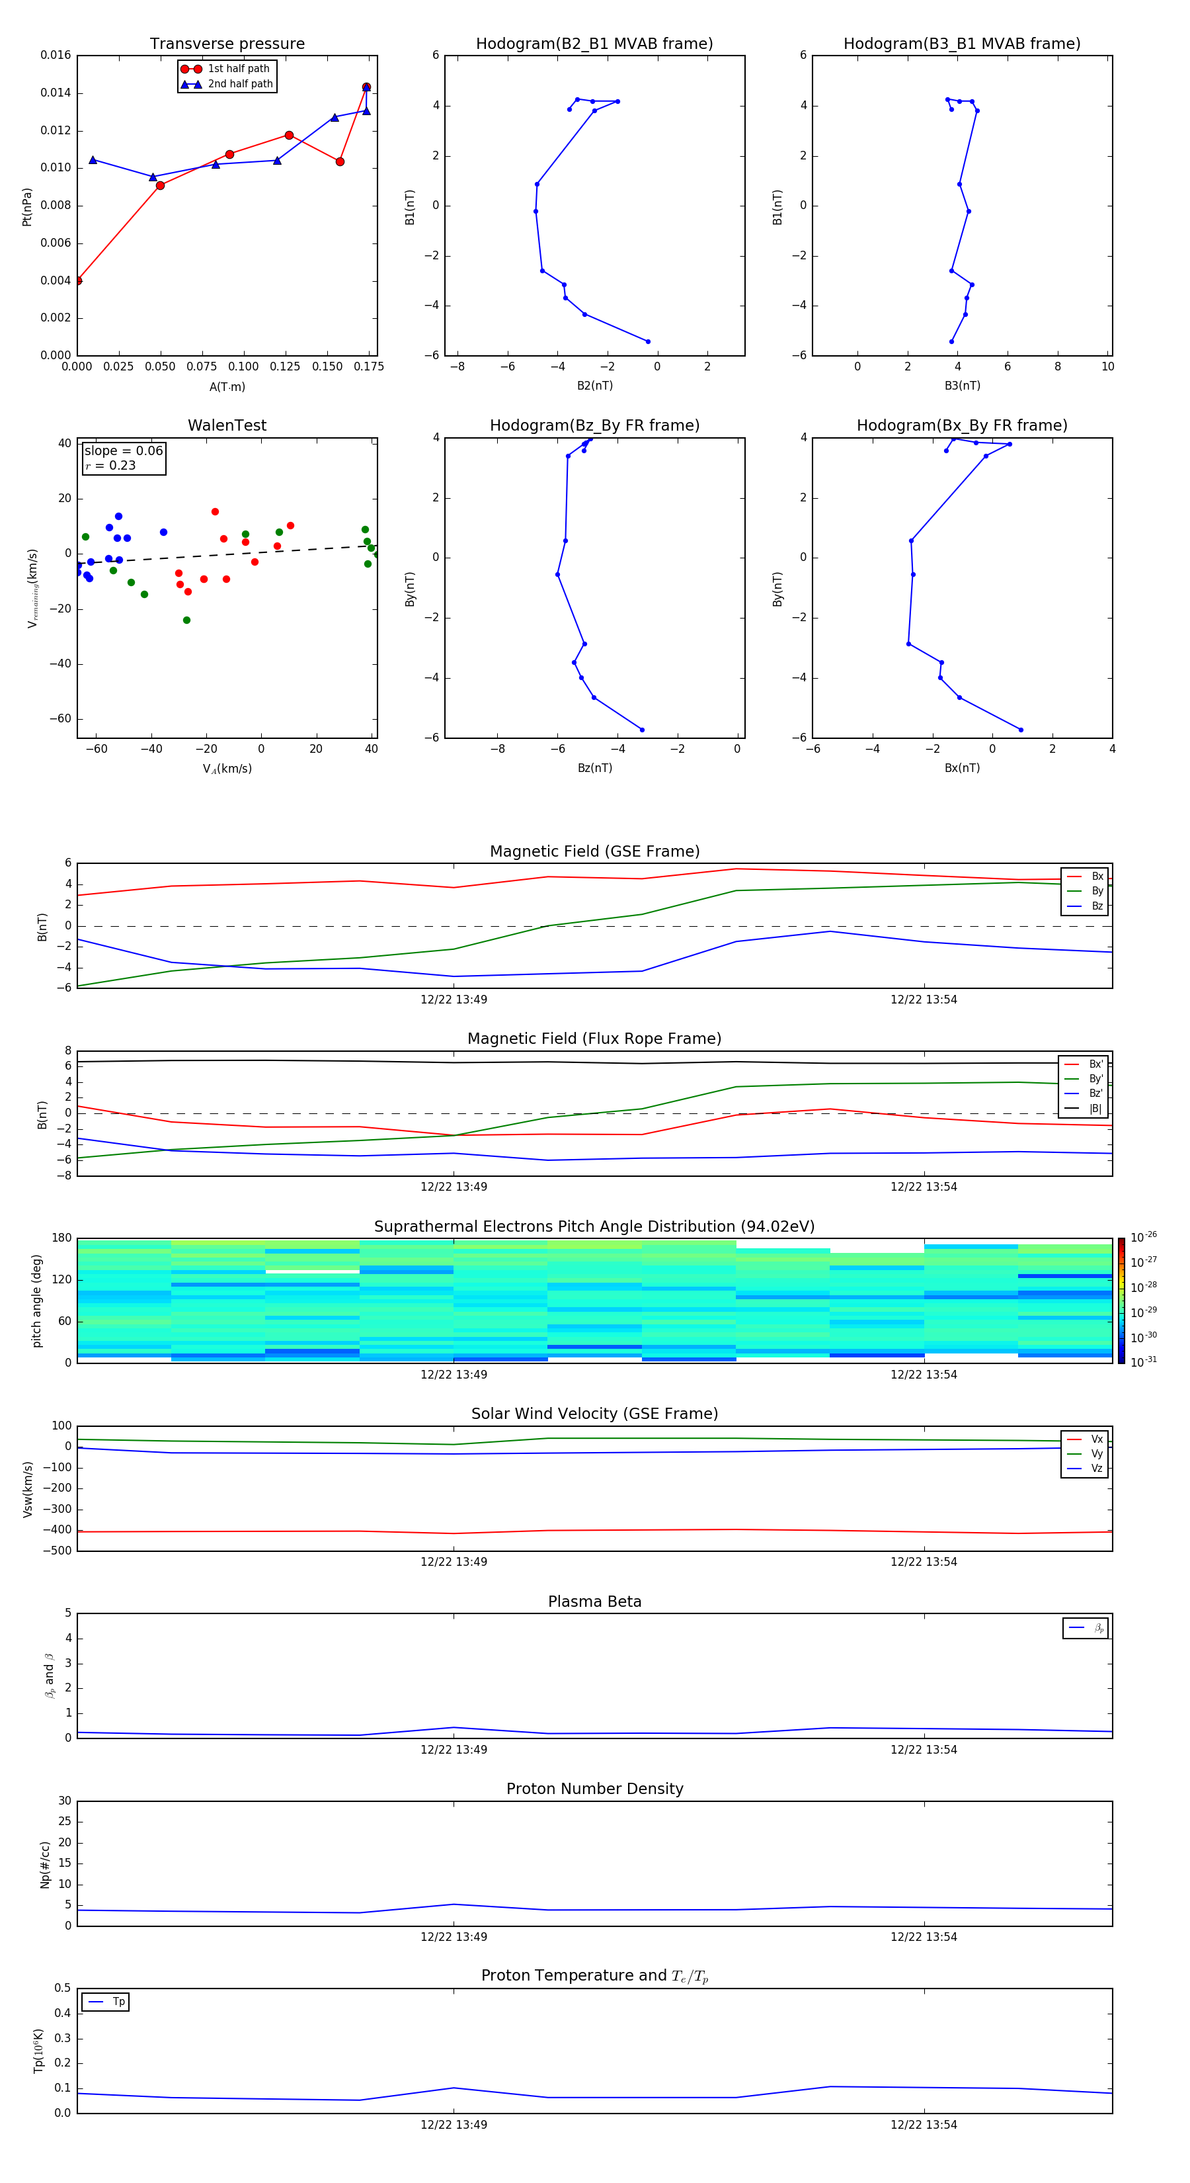Screen dimensions: 1190x2183
Task: Click the B2(nT) x-axis label
Action: pyautogui.click(x=594, y=386)
